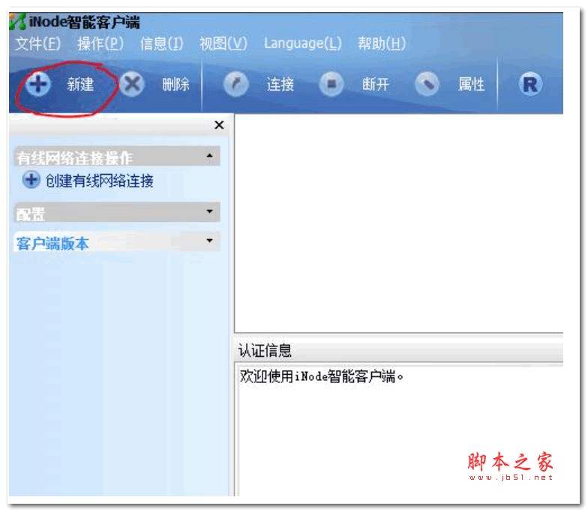Open the Language(L) menu
588x512 pixels.
point(302,43)
